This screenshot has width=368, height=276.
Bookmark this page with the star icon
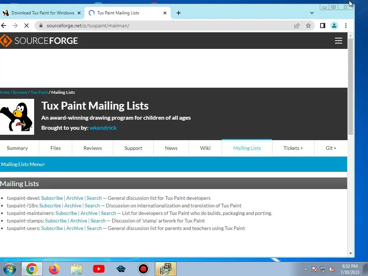tap(308, 26)
